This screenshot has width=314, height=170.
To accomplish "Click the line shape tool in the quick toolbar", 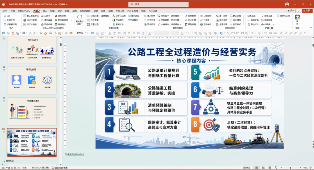I will (228, 33).
